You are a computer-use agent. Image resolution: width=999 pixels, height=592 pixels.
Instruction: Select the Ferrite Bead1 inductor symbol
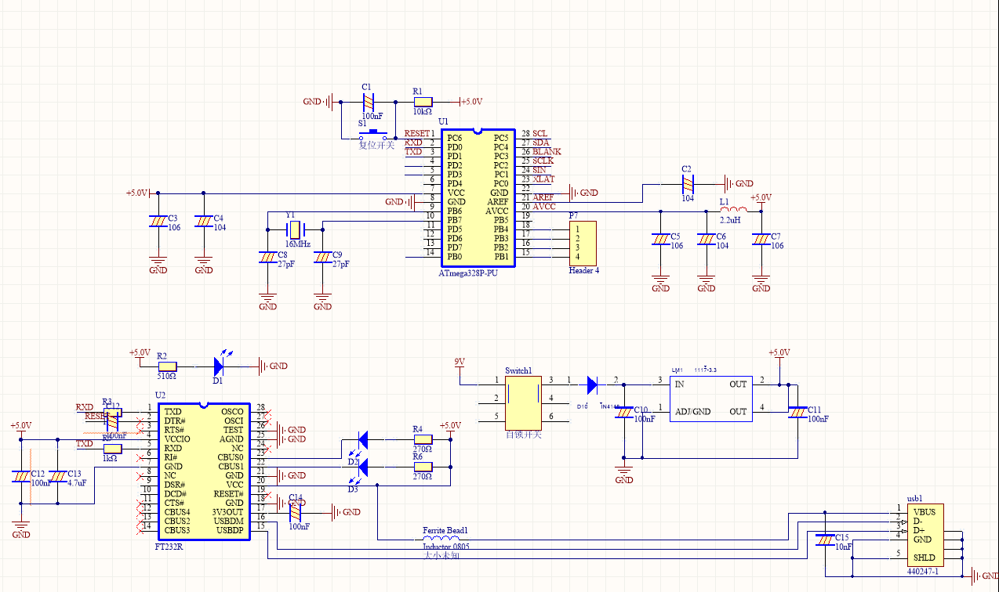pos(441,539)
